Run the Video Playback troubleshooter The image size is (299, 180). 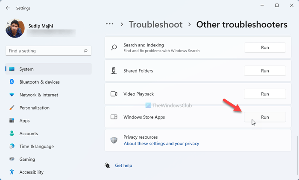[x=265, y=94]
